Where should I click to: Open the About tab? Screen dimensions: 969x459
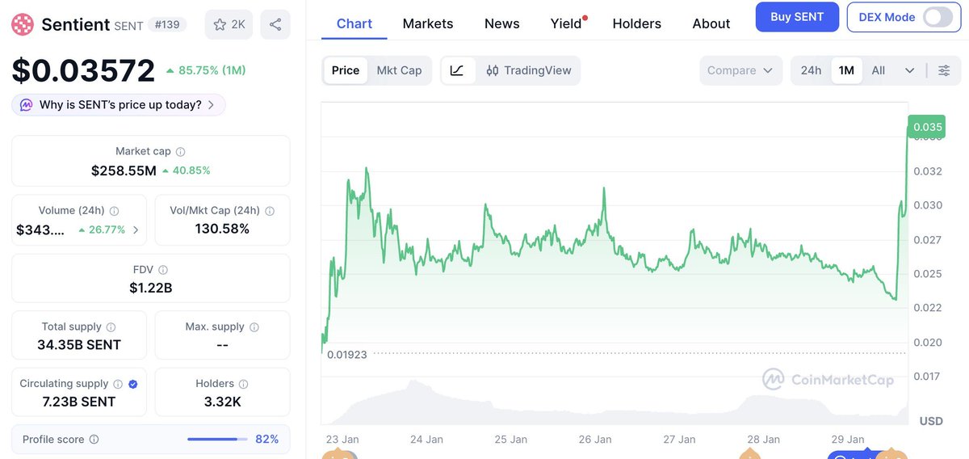tap(711, 23)
